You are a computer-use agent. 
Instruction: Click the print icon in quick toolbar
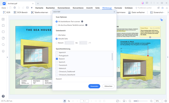point(15,8)
